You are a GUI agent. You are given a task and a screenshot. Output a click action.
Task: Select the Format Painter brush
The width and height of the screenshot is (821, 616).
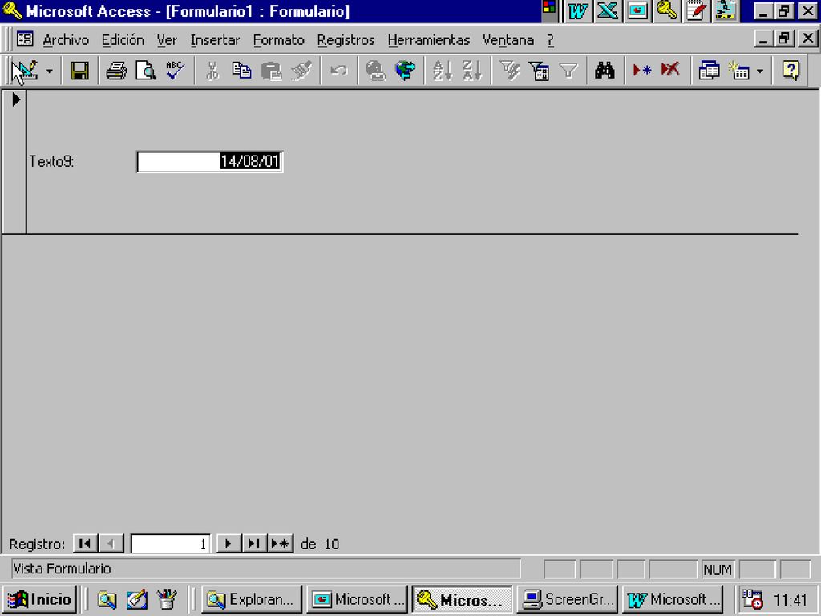(301, 71)
